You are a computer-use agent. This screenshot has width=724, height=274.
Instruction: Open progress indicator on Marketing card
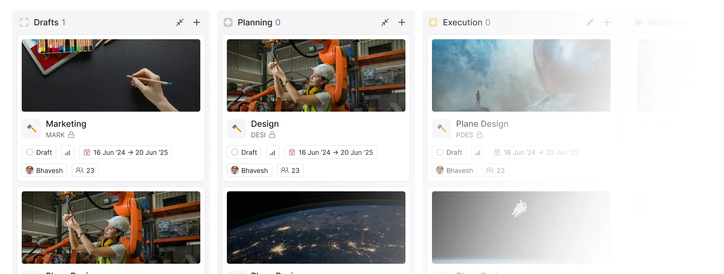coord(67,152)
